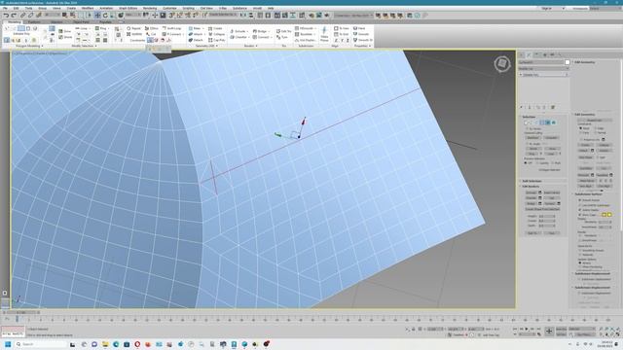The width and height of the screenshot is (623, 350).
Task: Open the Modifier List dropdown
Action: pyautogui.click(x=543, y=68)
